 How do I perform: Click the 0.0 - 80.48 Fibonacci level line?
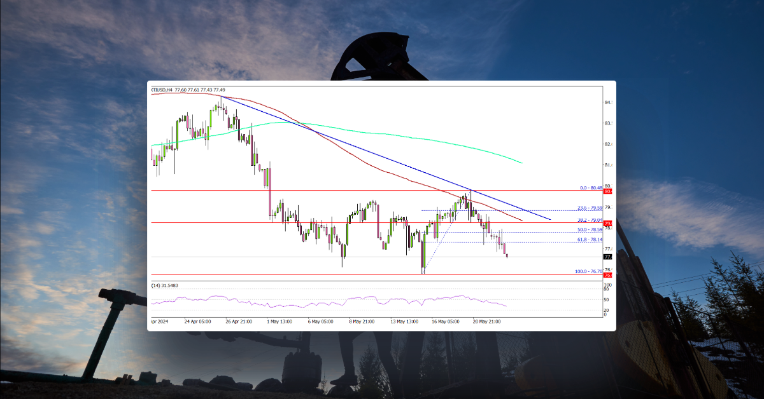(x=382, y=189)
